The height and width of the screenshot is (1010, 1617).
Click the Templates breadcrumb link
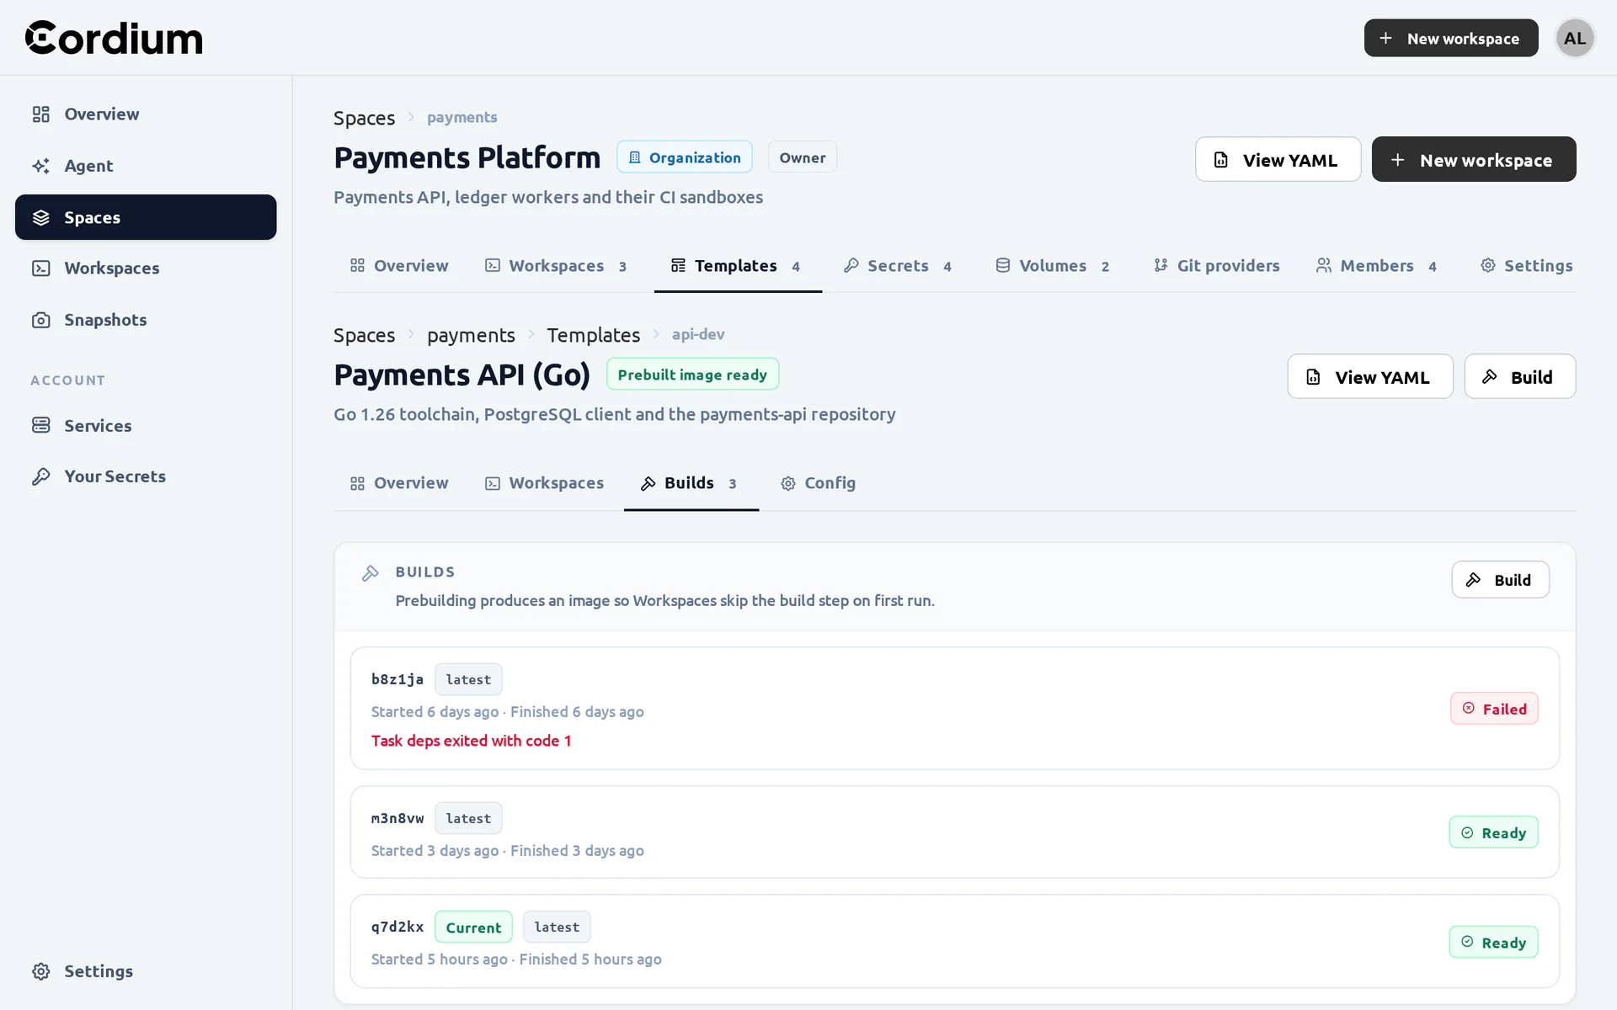coord(593,335)
